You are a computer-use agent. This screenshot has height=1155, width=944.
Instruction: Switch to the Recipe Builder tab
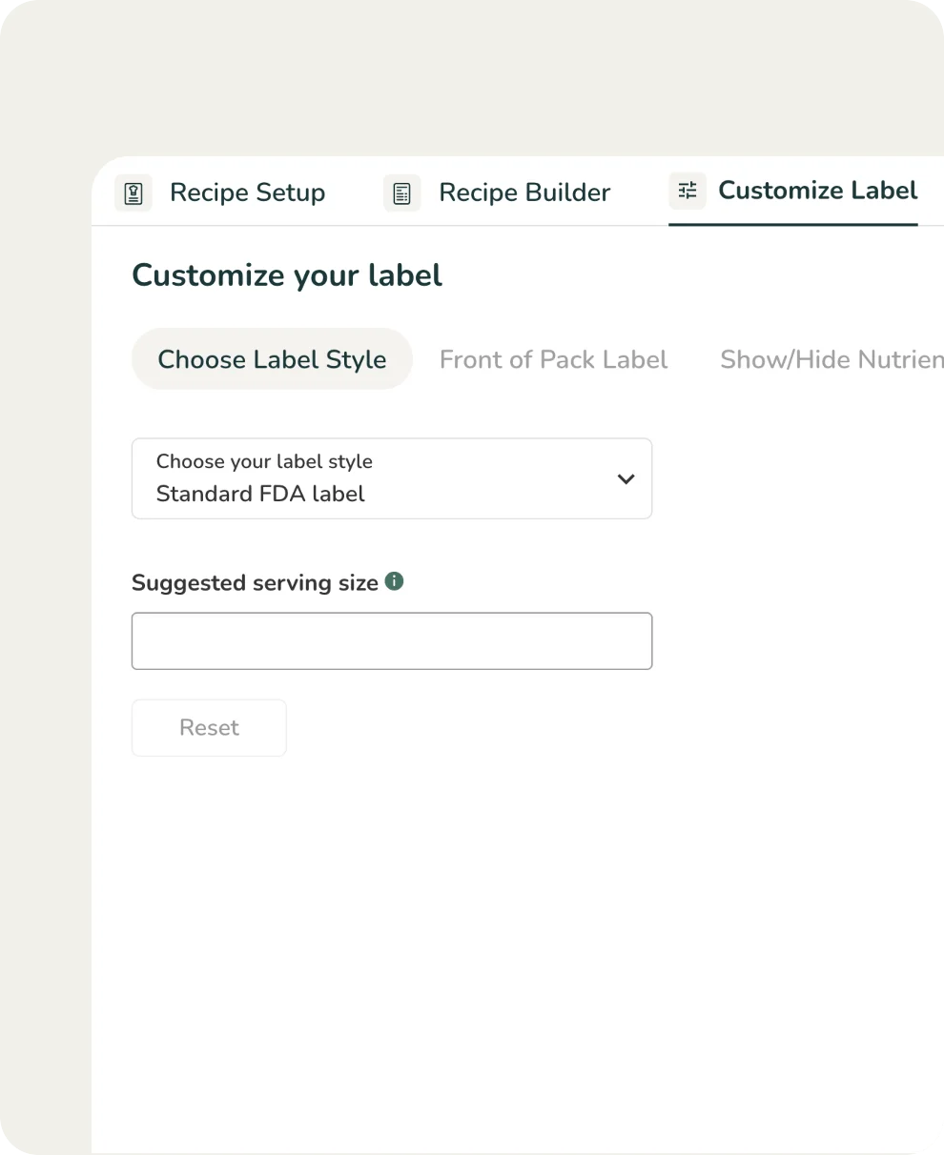[x=523, y=192]
